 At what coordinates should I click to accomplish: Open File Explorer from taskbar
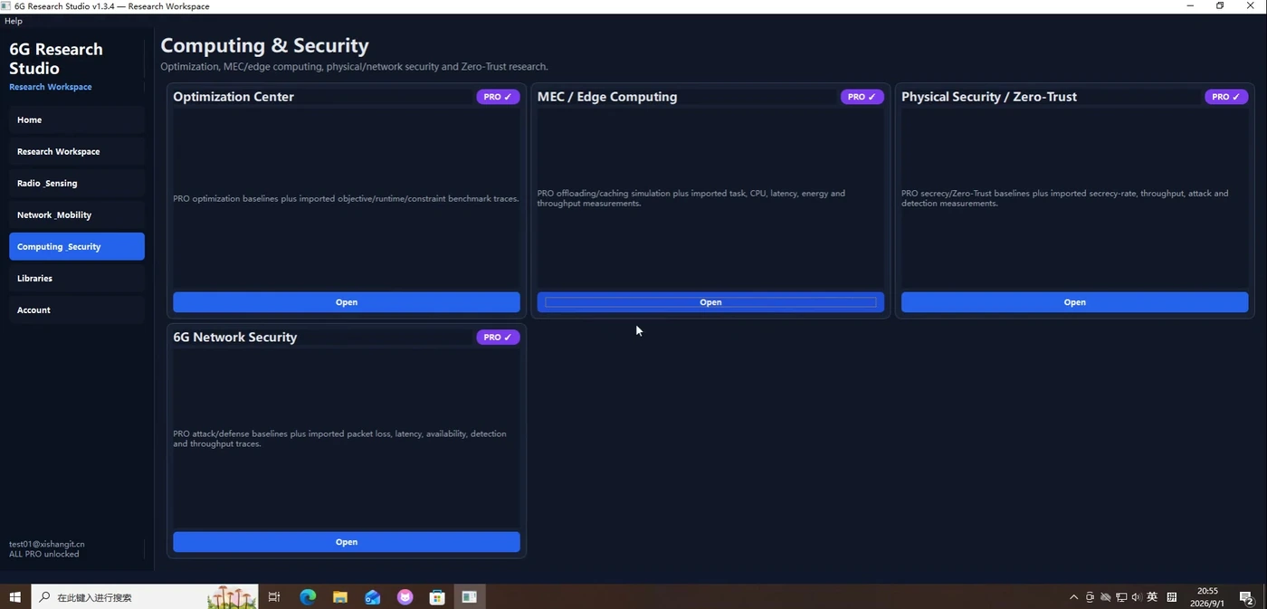(x=340, y=597)
